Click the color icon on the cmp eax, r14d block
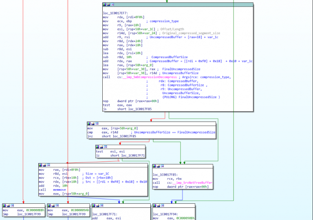 89,123
